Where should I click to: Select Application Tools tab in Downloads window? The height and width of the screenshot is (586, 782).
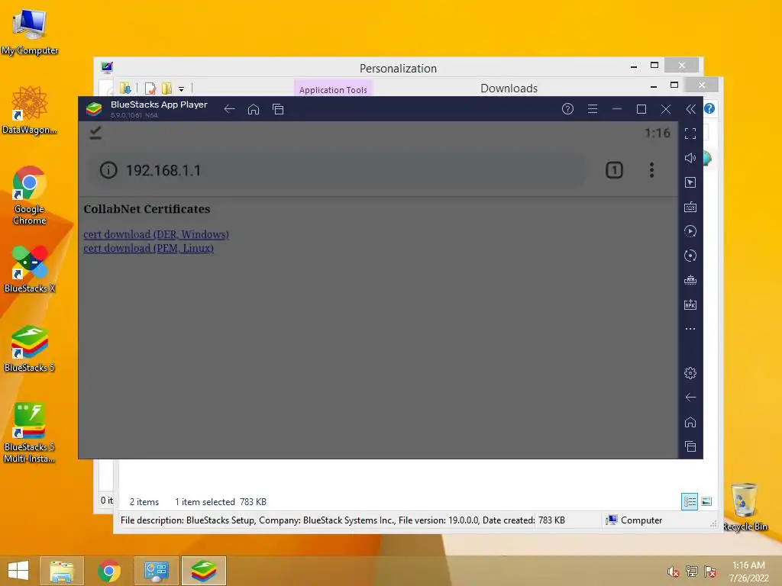[333, 90]
